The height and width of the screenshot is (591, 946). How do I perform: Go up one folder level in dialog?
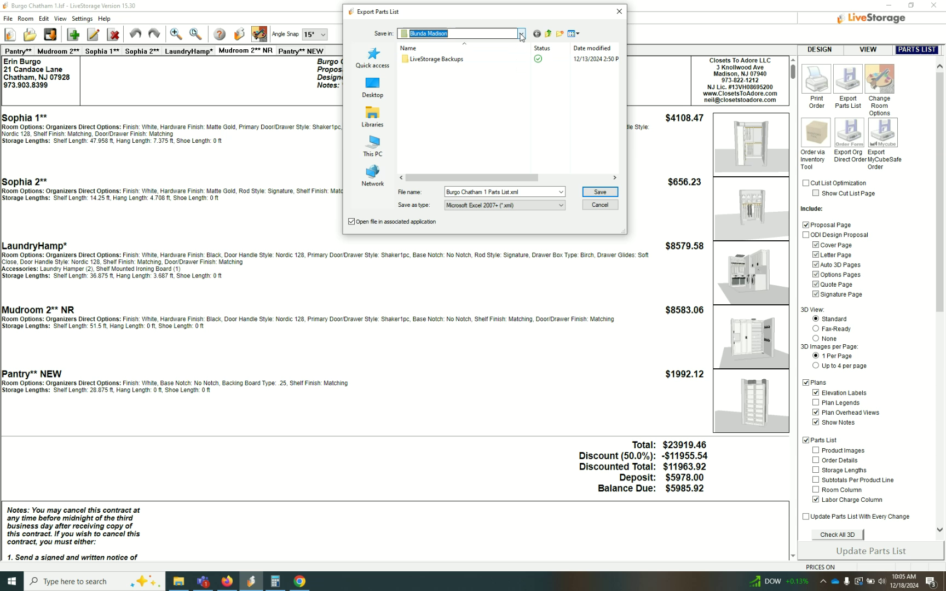point(548,34)
